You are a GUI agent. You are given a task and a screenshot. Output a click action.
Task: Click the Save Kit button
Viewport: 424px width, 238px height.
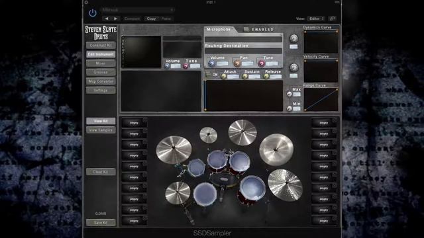(x=101, y=223)
